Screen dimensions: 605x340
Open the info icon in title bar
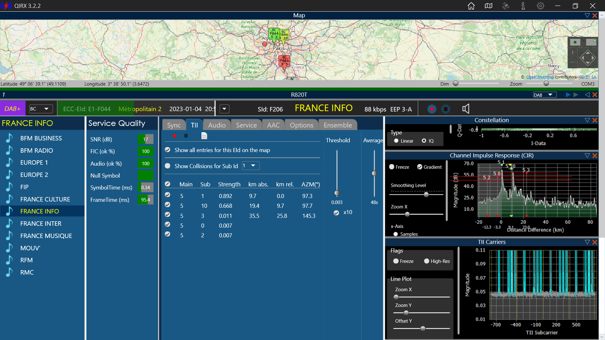tap(523, 6)
